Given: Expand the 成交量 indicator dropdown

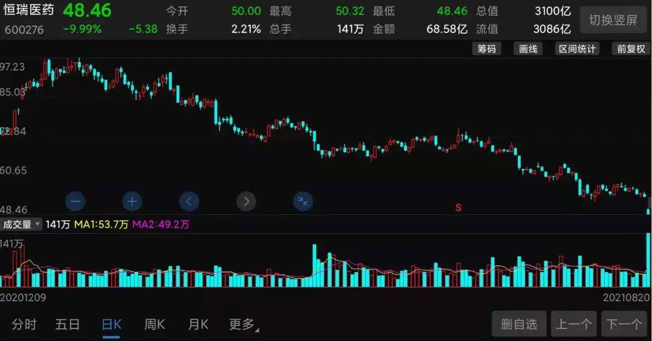Looking at the screenshot, I should pyautogui.click(x=21, y=225).
